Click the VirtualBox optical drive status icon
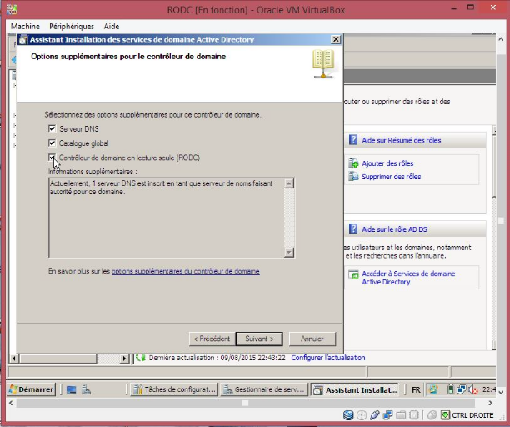 point(362,415)
